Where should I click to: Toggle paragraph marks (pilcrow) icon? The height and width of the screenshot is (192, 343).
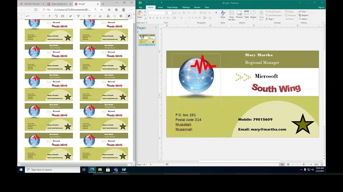point(216,13)
